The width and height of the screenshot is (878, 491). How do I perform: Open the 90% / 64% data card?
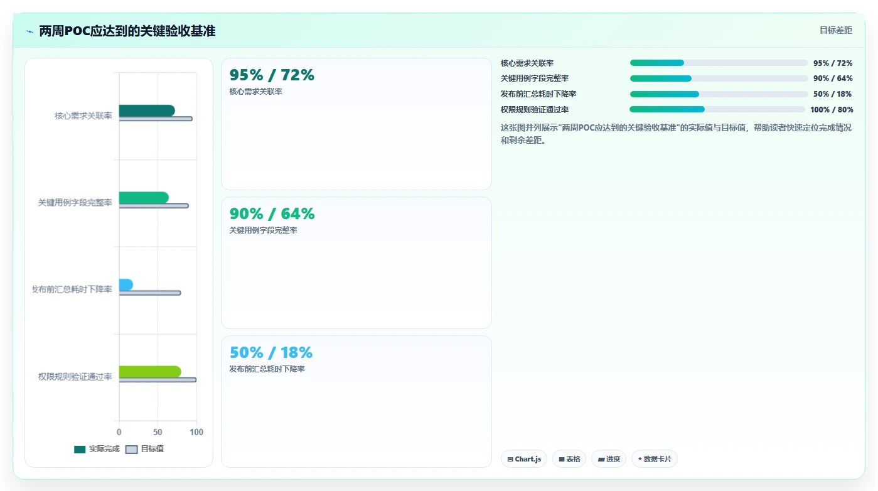(x=356, y=262)
